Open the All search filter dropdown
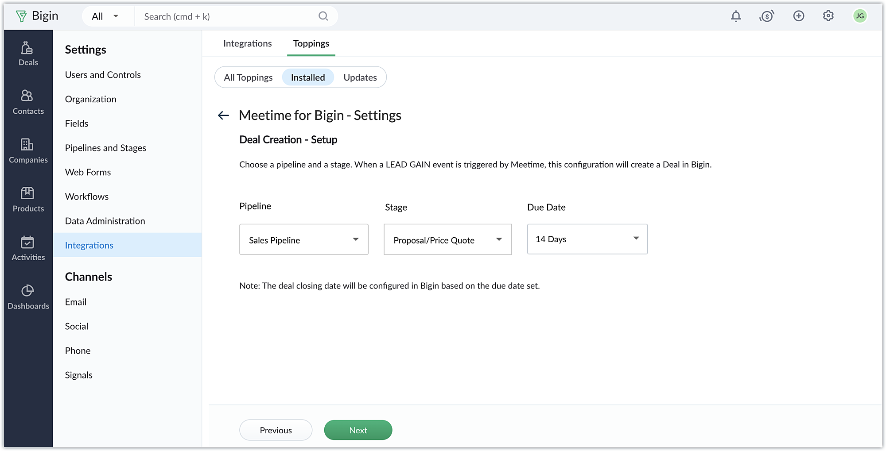 click(105, 16)
